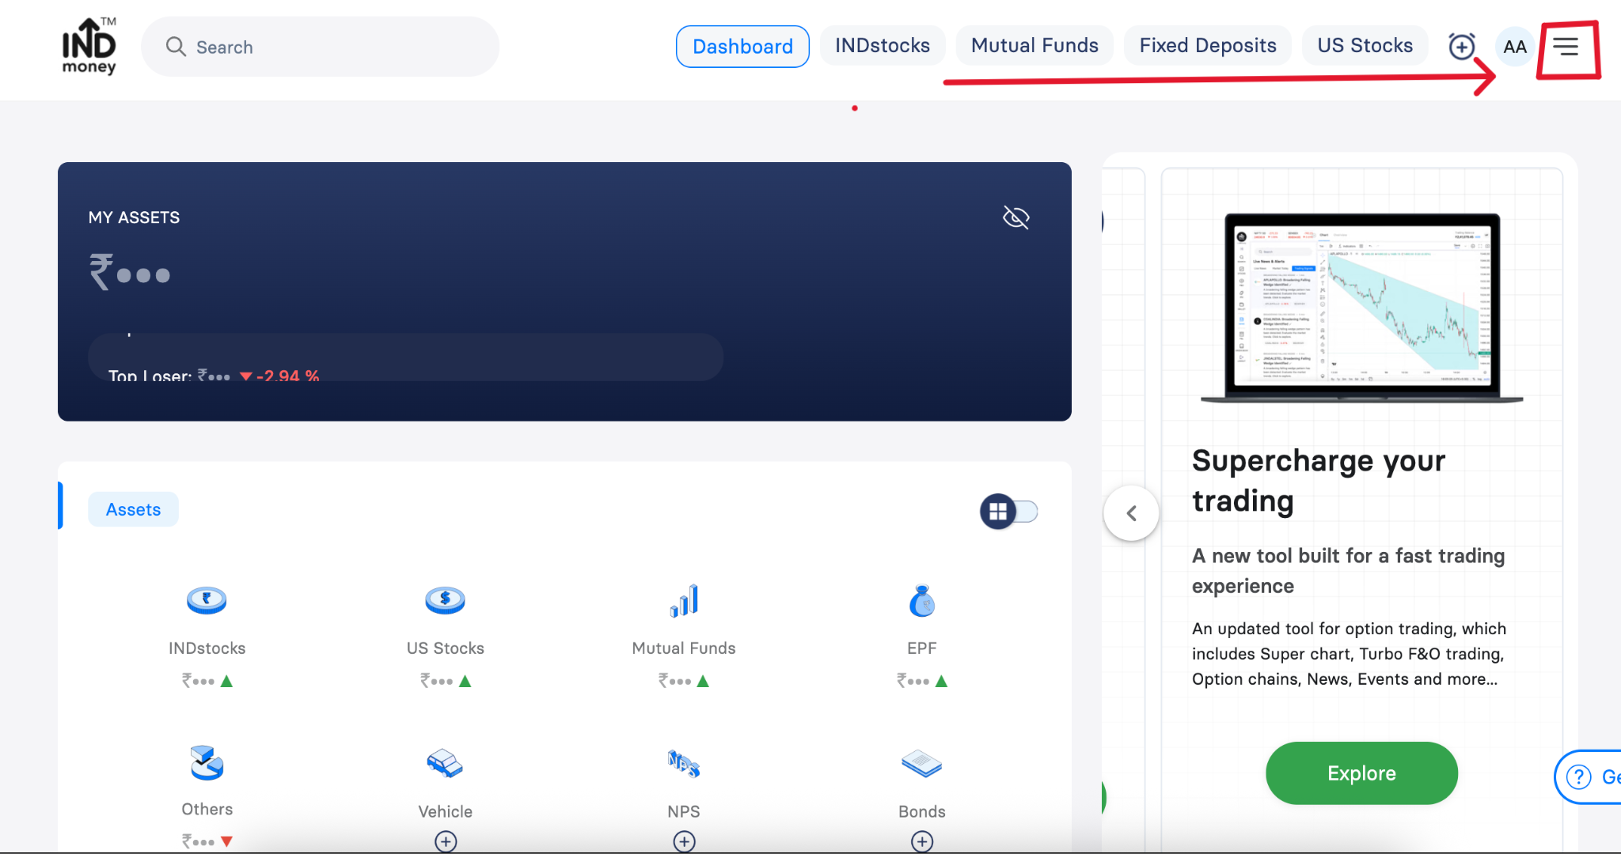Toggle the grid view switch
Screen dimensions: 1621x854
(1009, 512)
